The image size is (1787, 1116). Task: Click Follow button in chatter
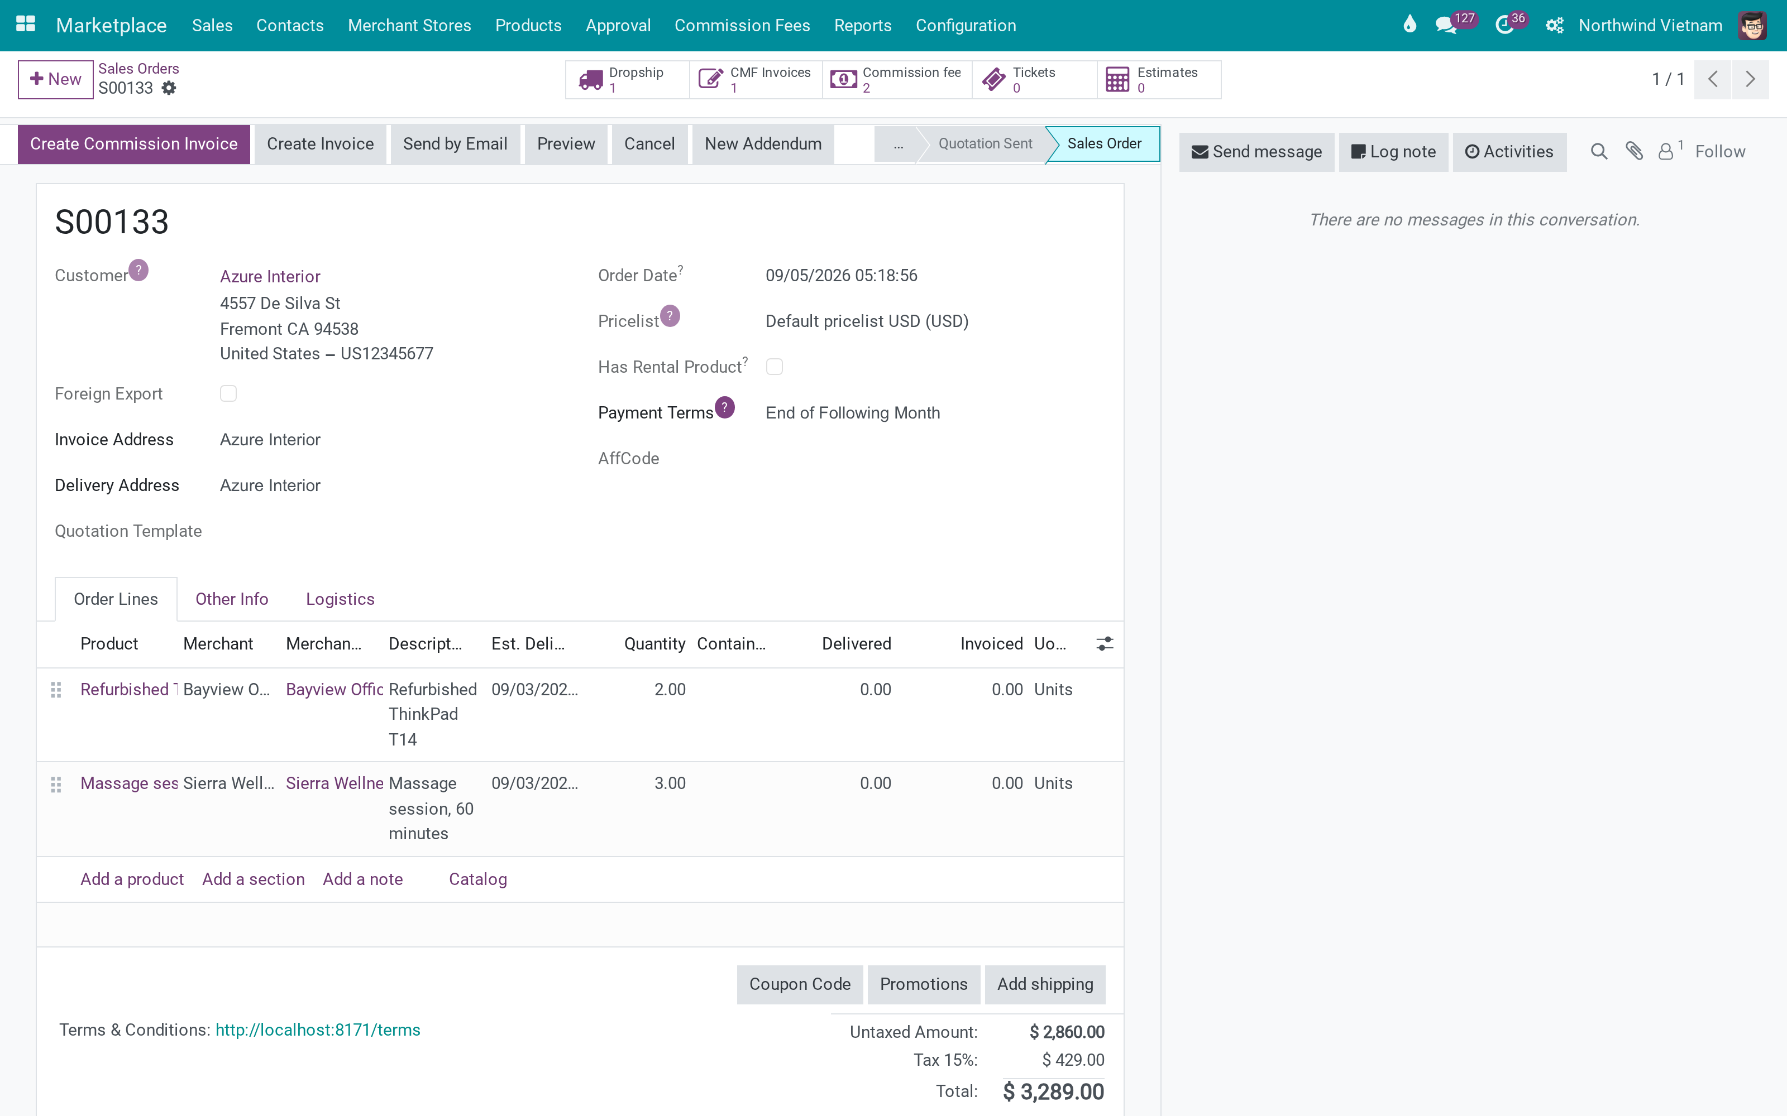[x=1720, y=152]
